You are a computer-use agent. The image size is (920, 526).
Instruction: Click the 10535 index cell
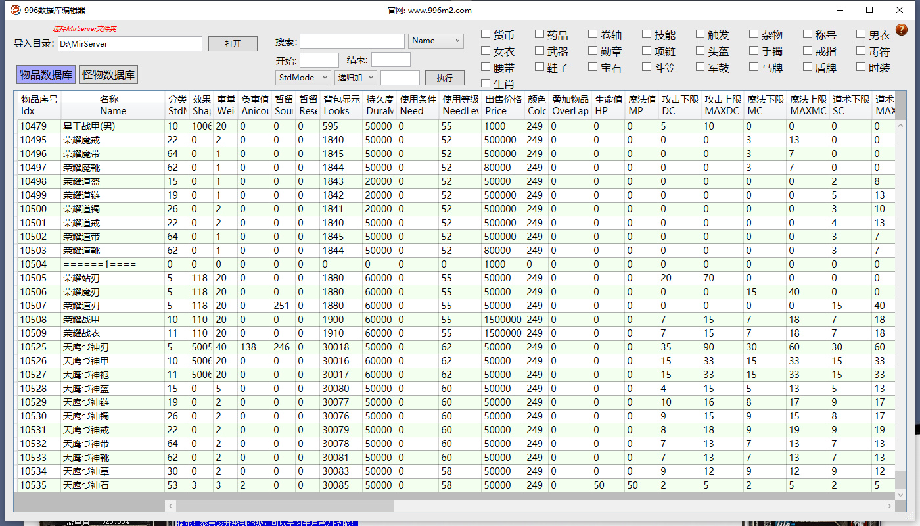[x=39, y=485]
